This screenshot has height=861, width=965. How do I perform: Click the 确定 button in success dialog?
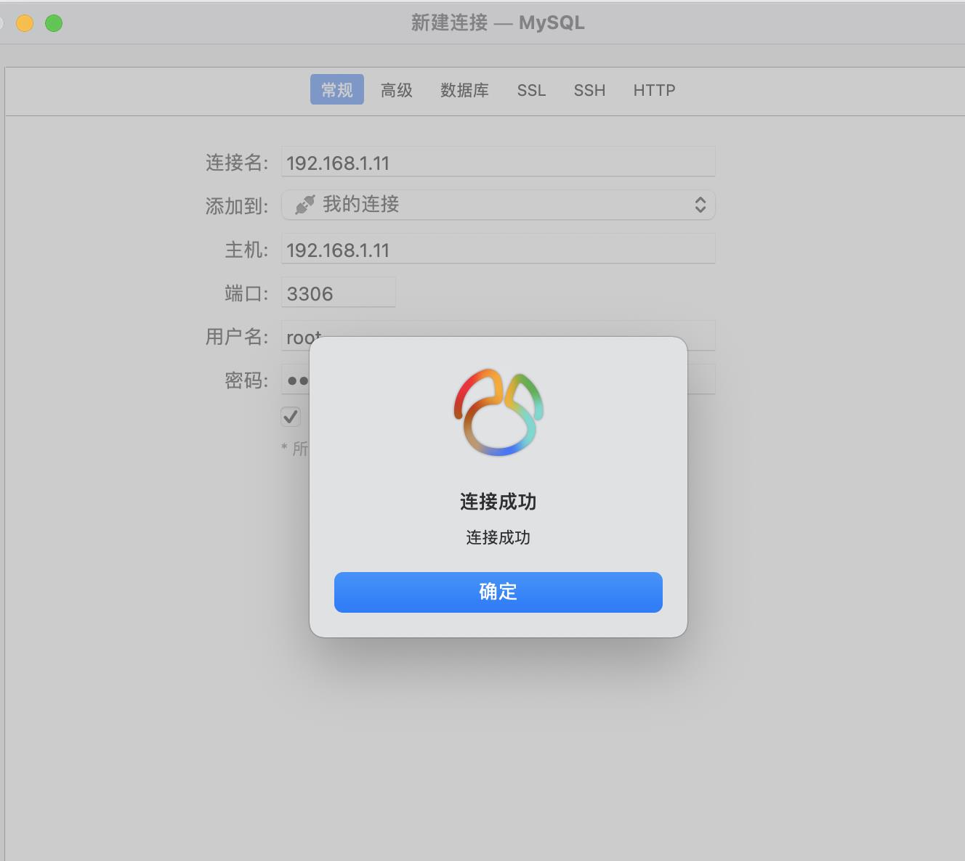[498, 592]
